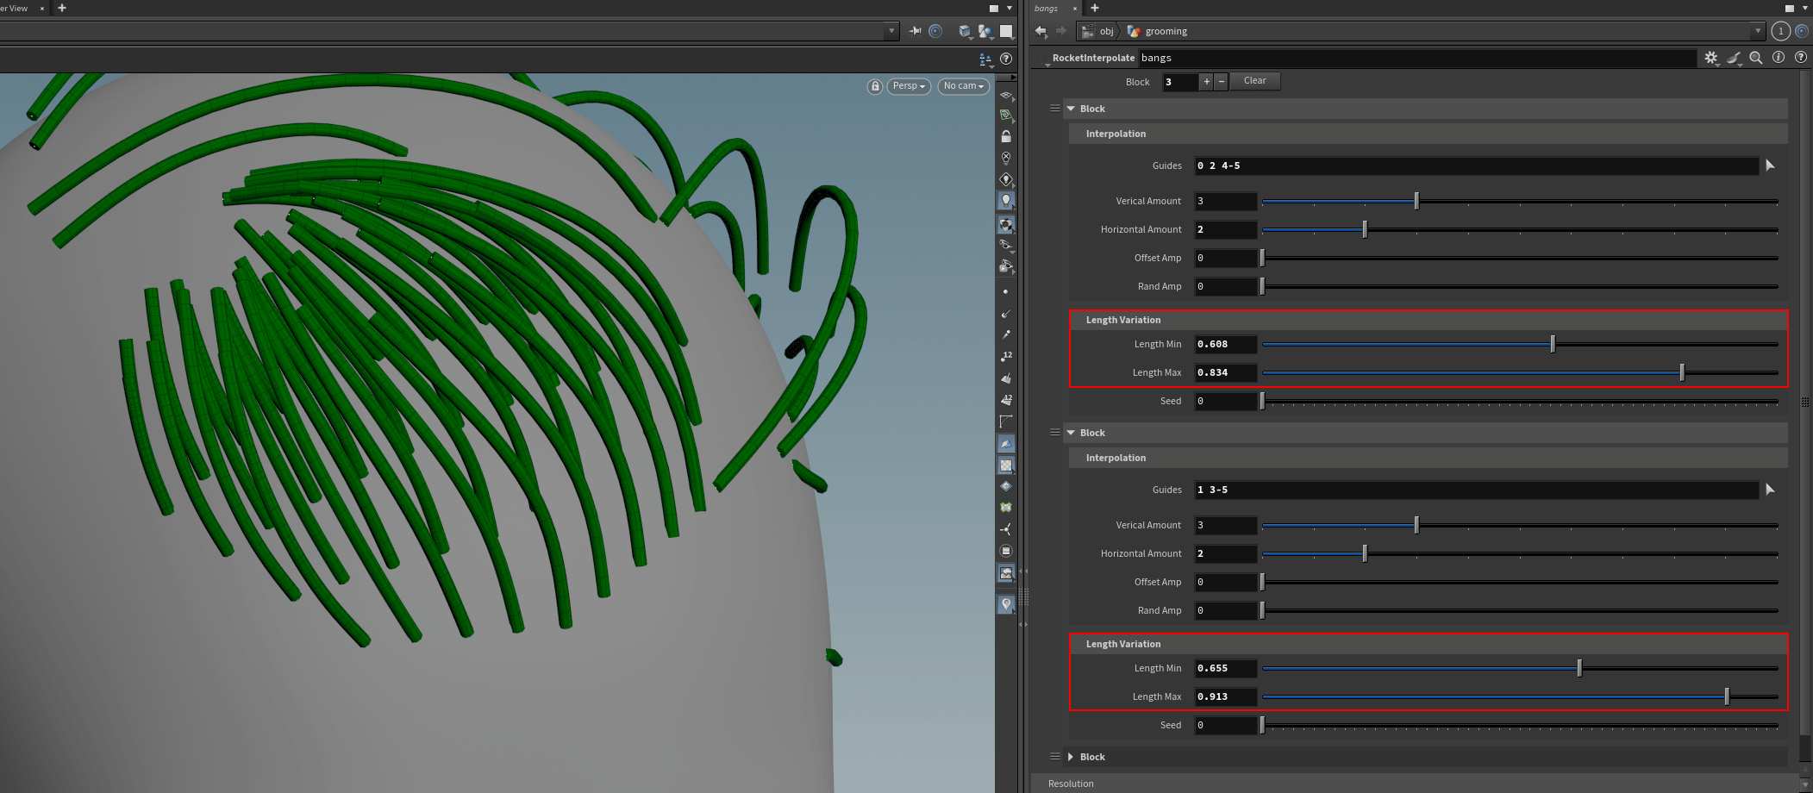This screenshot has height=793, width=1813.
Task: Click the second block's reorder handle icon
Action: coord(1054,433)
